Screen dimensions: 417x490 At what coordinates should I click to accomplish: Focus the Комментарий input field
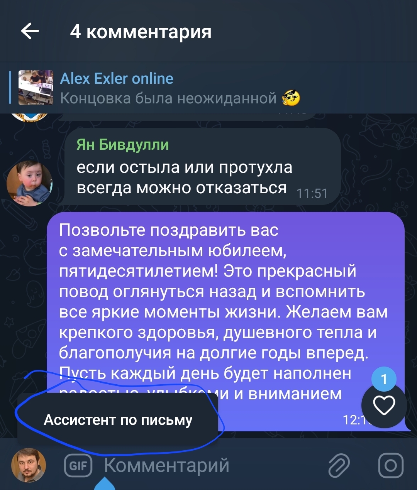tap(208, 465)
